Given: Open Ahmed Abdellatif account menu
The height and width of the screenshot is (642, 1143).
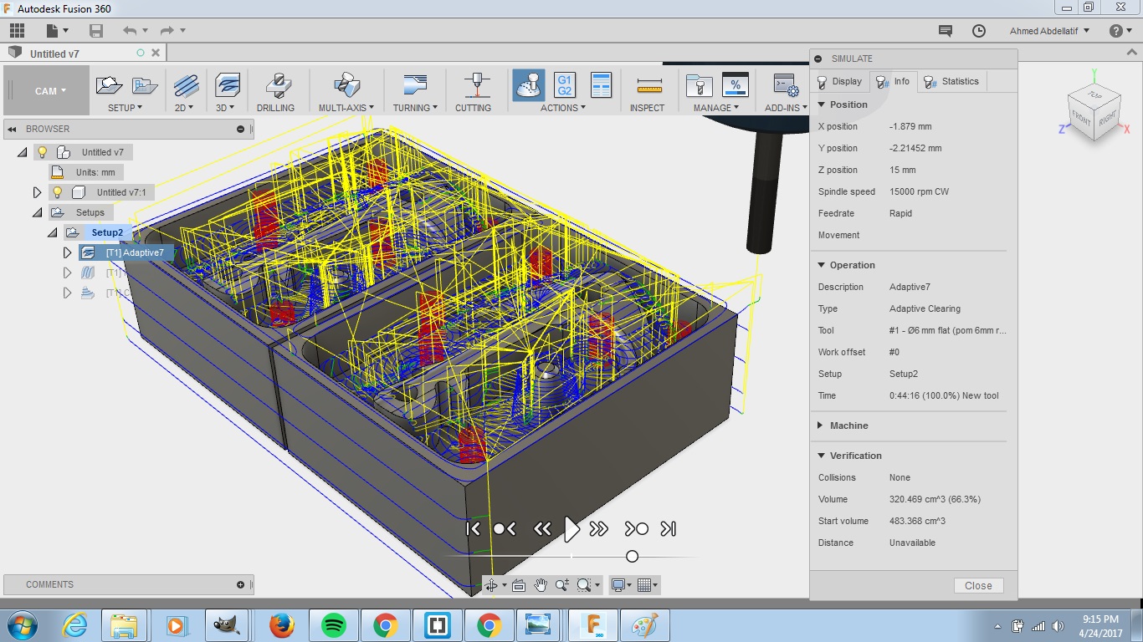Looking at the screenshot, I should [1050, 31].
